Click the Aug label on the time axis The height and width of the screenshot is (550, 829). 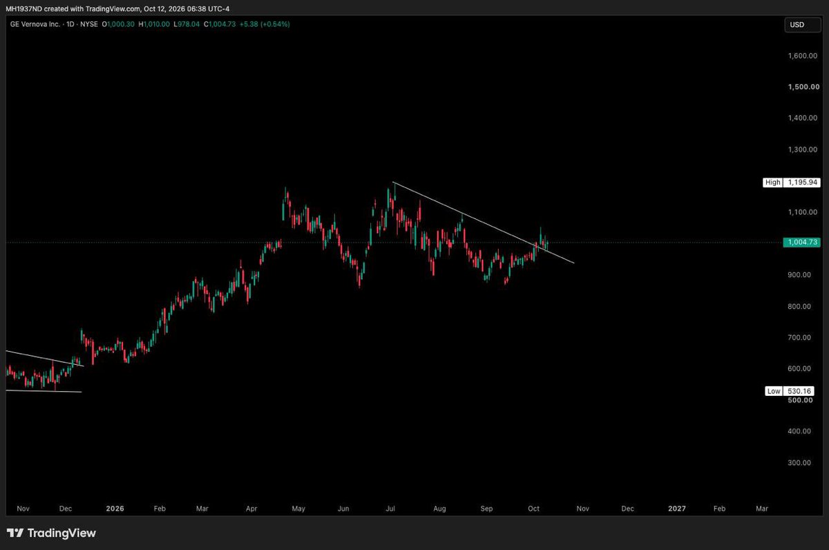[439, 509]
